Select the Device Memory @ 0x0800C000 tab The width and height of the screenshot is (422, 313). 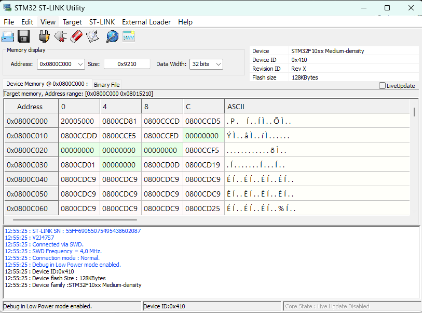click(x=47, y=84)
